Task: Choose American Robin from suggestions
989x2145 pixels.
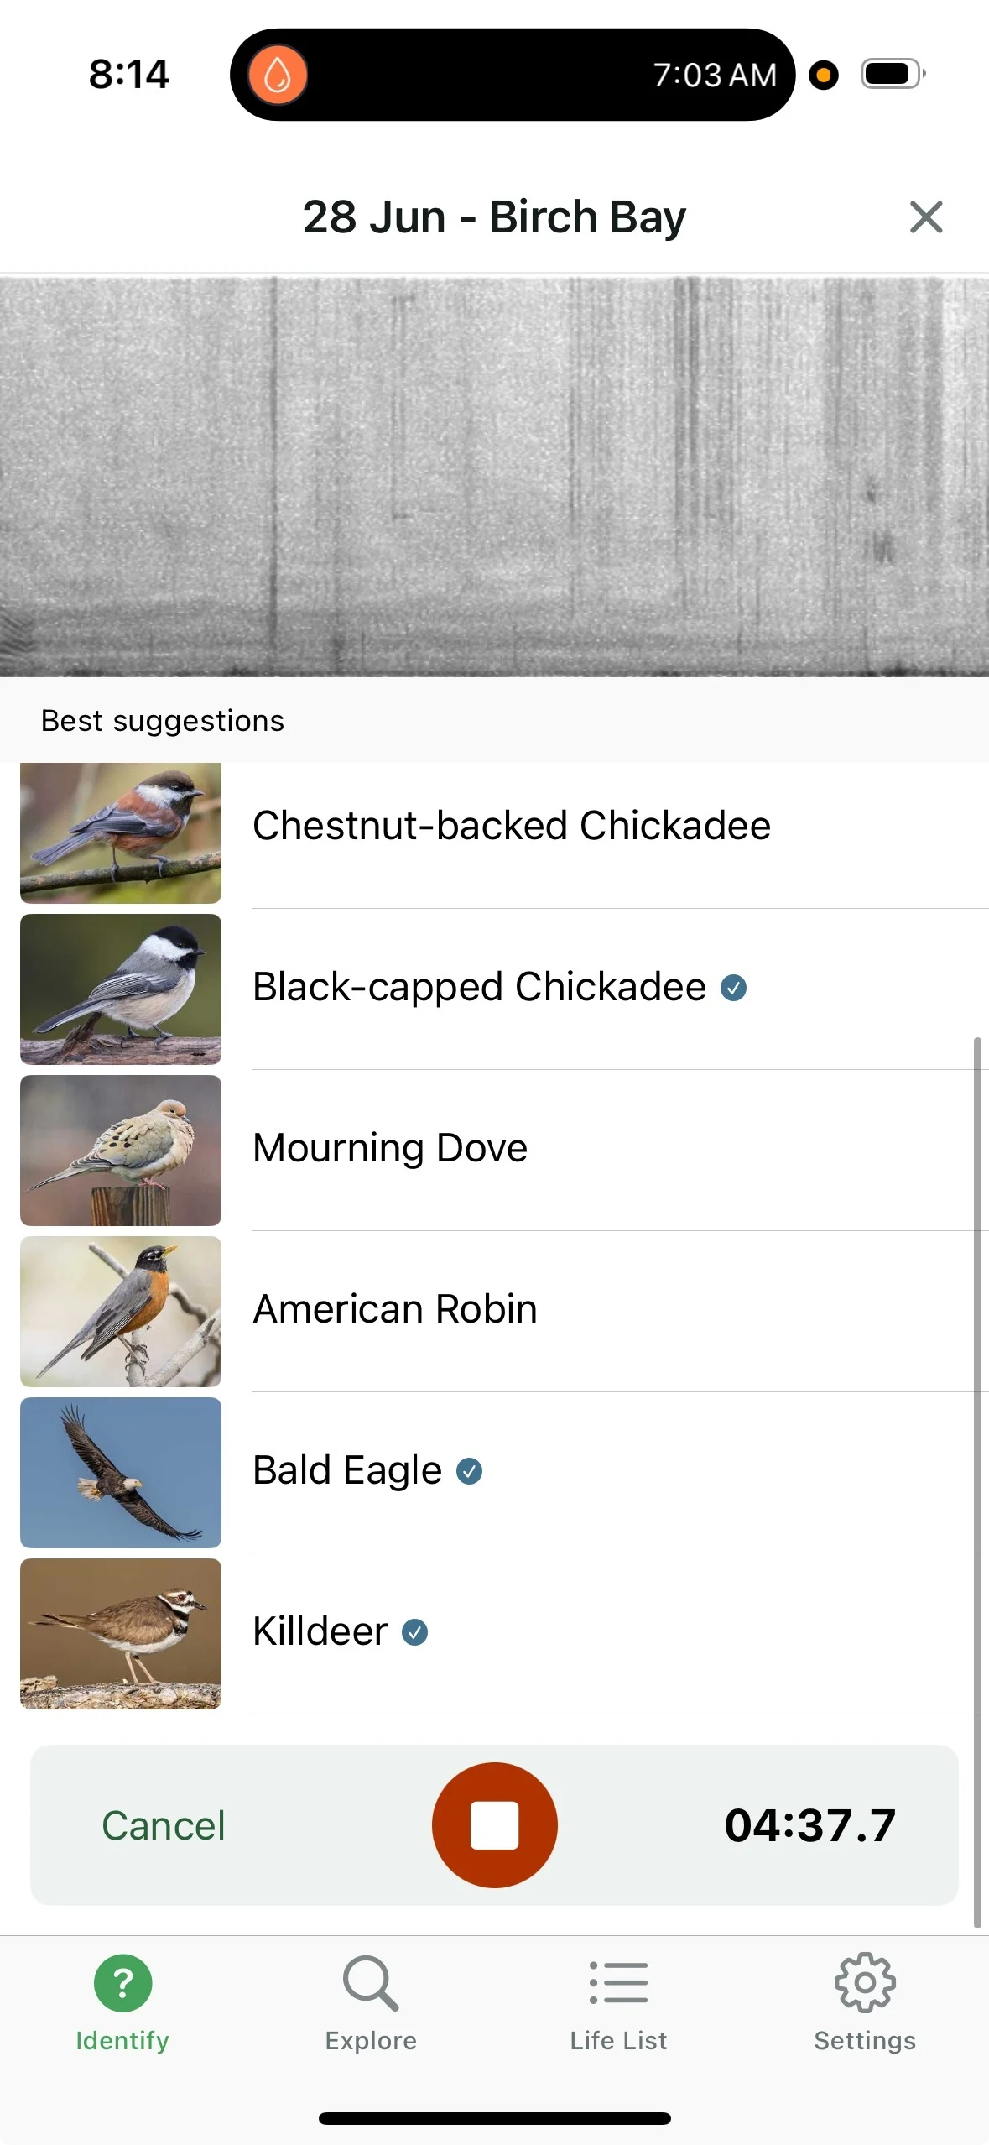Action: pos(395,1309)
